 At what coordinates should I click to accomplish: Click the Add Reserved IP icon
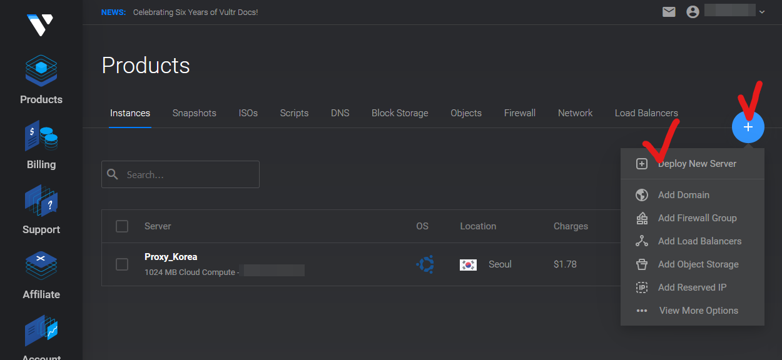pyautogui.click(x=642, y=287)
